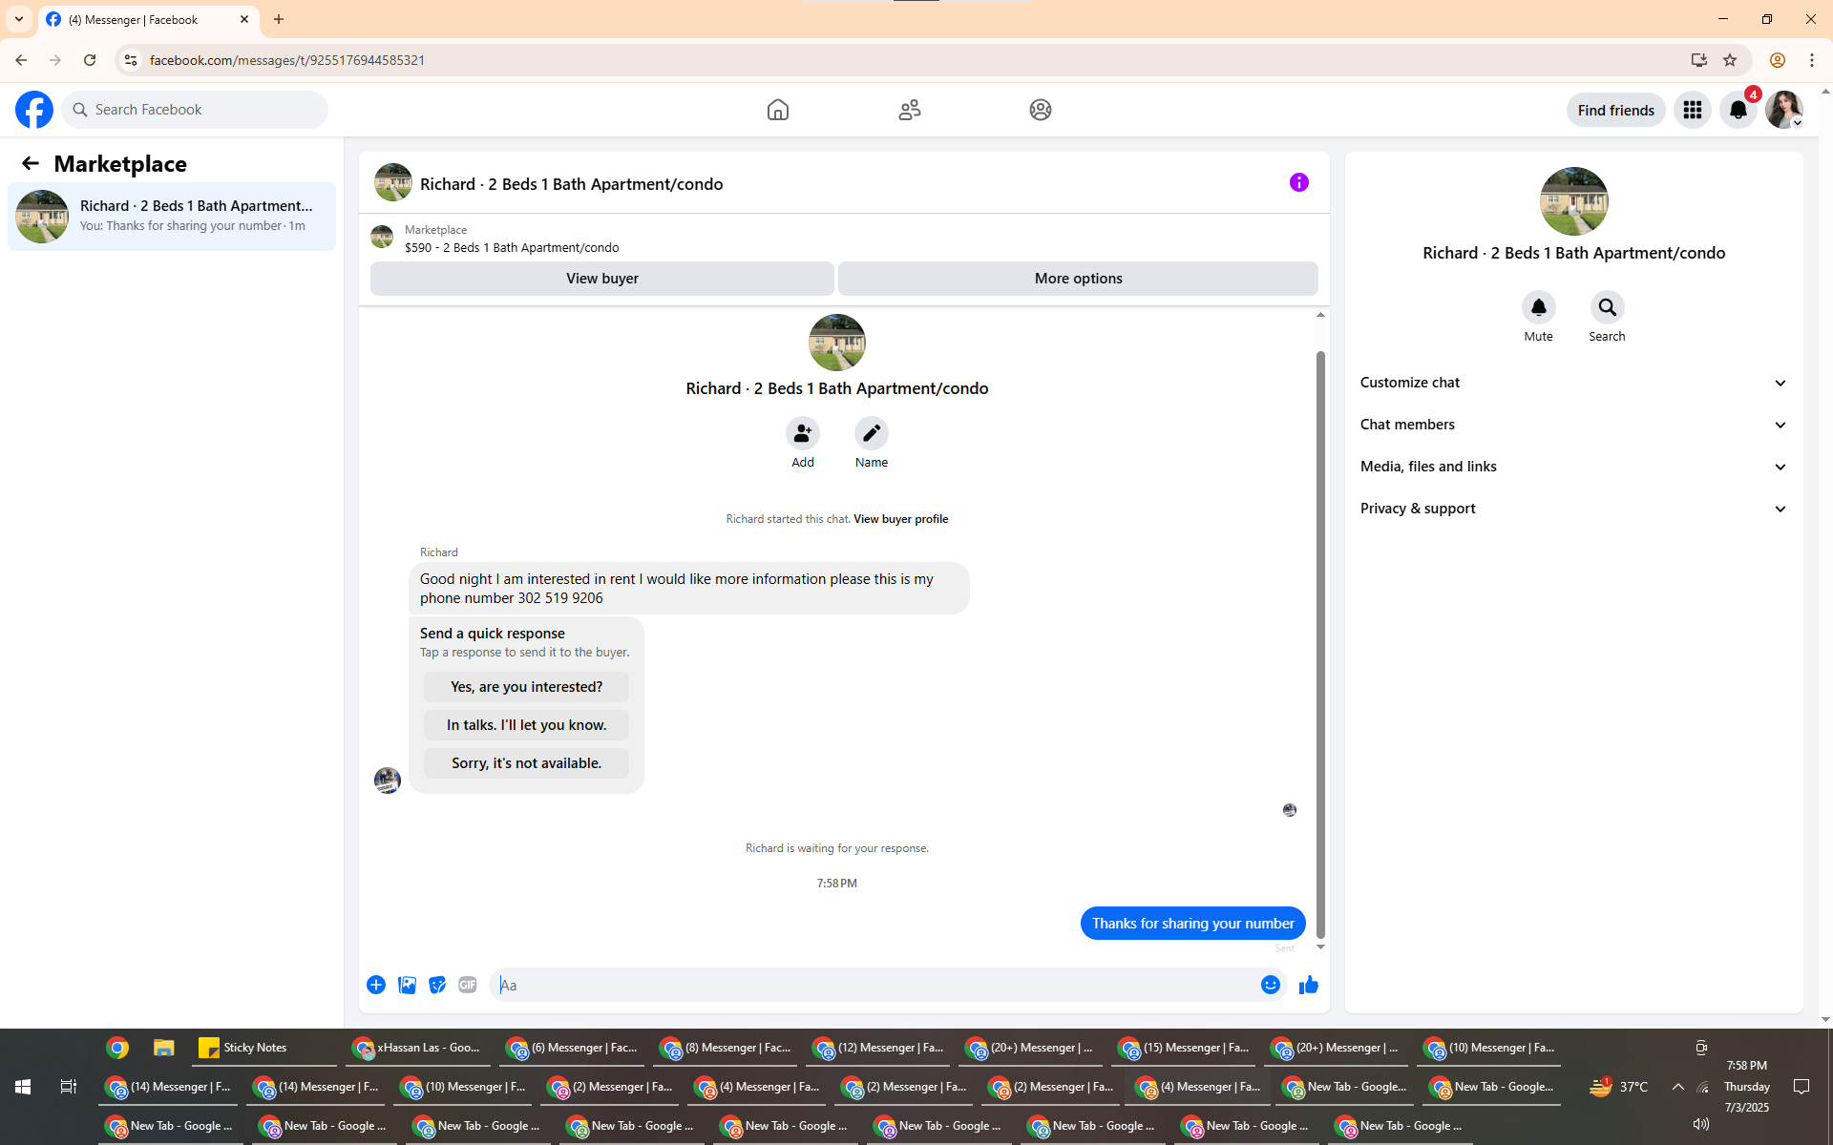Viewport: 1833px width, 1145px height.
Task: Open Facebook notifications bell
Action: (1738, 110)
